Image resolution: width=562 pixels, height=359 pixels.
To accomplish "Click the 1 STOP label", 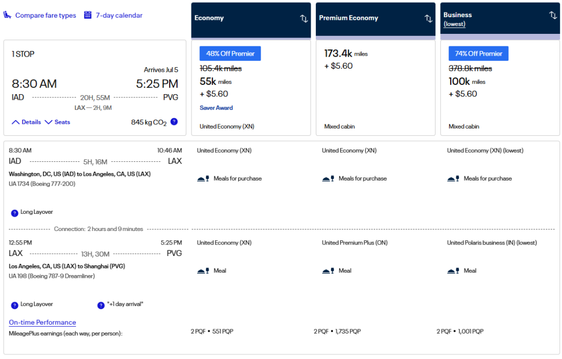I will coord(23,54).
